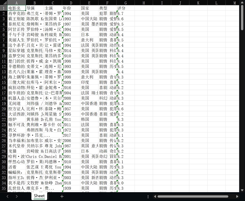
Task: Select country cell '法国' in row 23
Action: [x=89, y=125]
